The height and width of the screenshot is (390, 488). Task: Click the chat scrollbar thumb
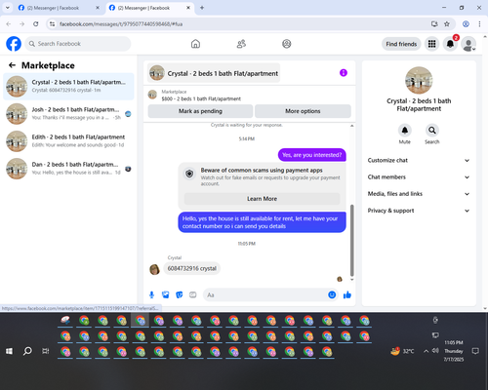tap(351, 241)
